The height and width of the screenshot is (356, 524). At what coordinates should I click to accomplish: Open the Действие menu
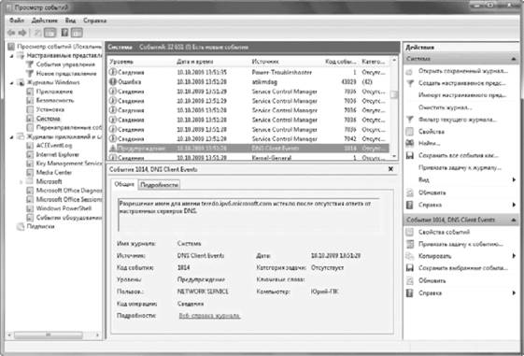[45, 21]
